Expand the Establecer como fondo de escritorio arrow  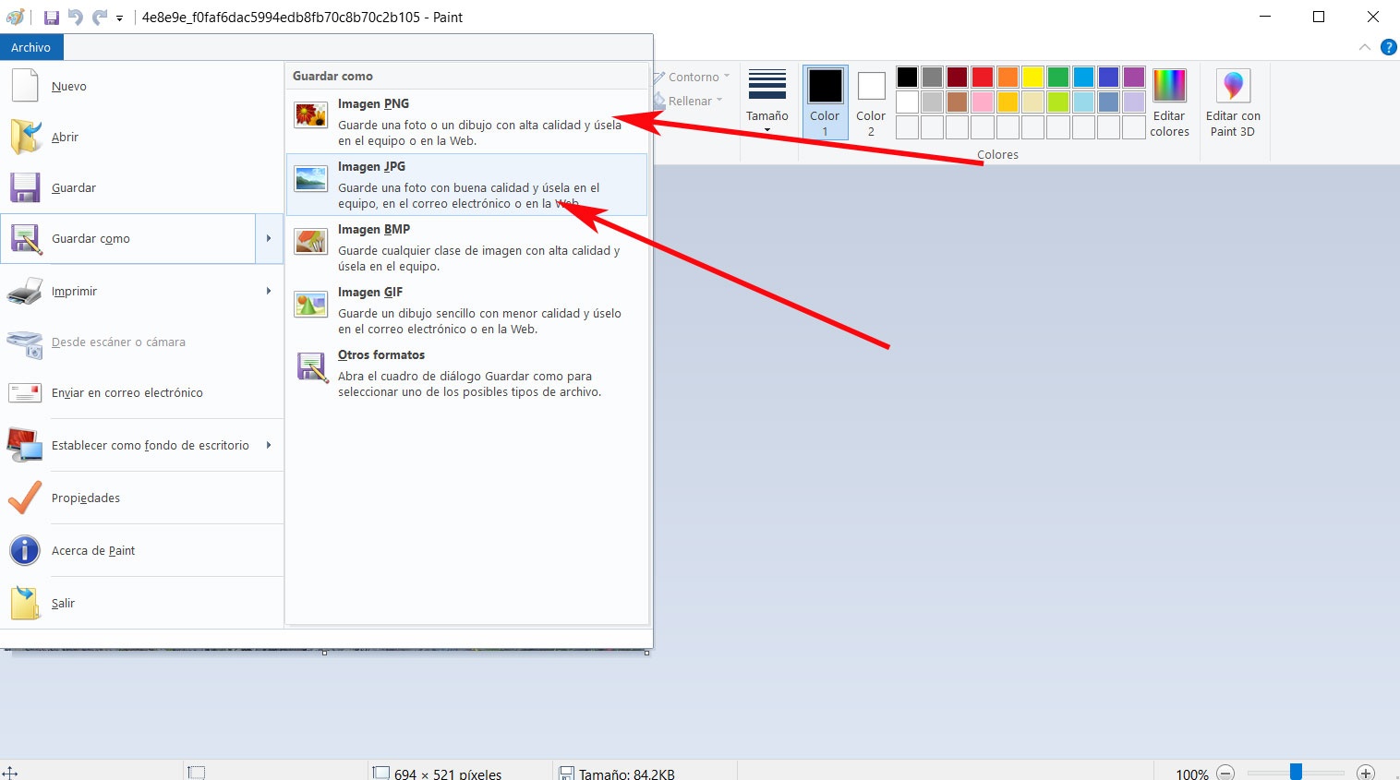pos(269,445)
